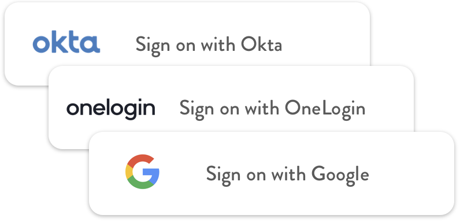Click the multicolored Google G logo
The image size is (460, 222).
pos(142,171)
